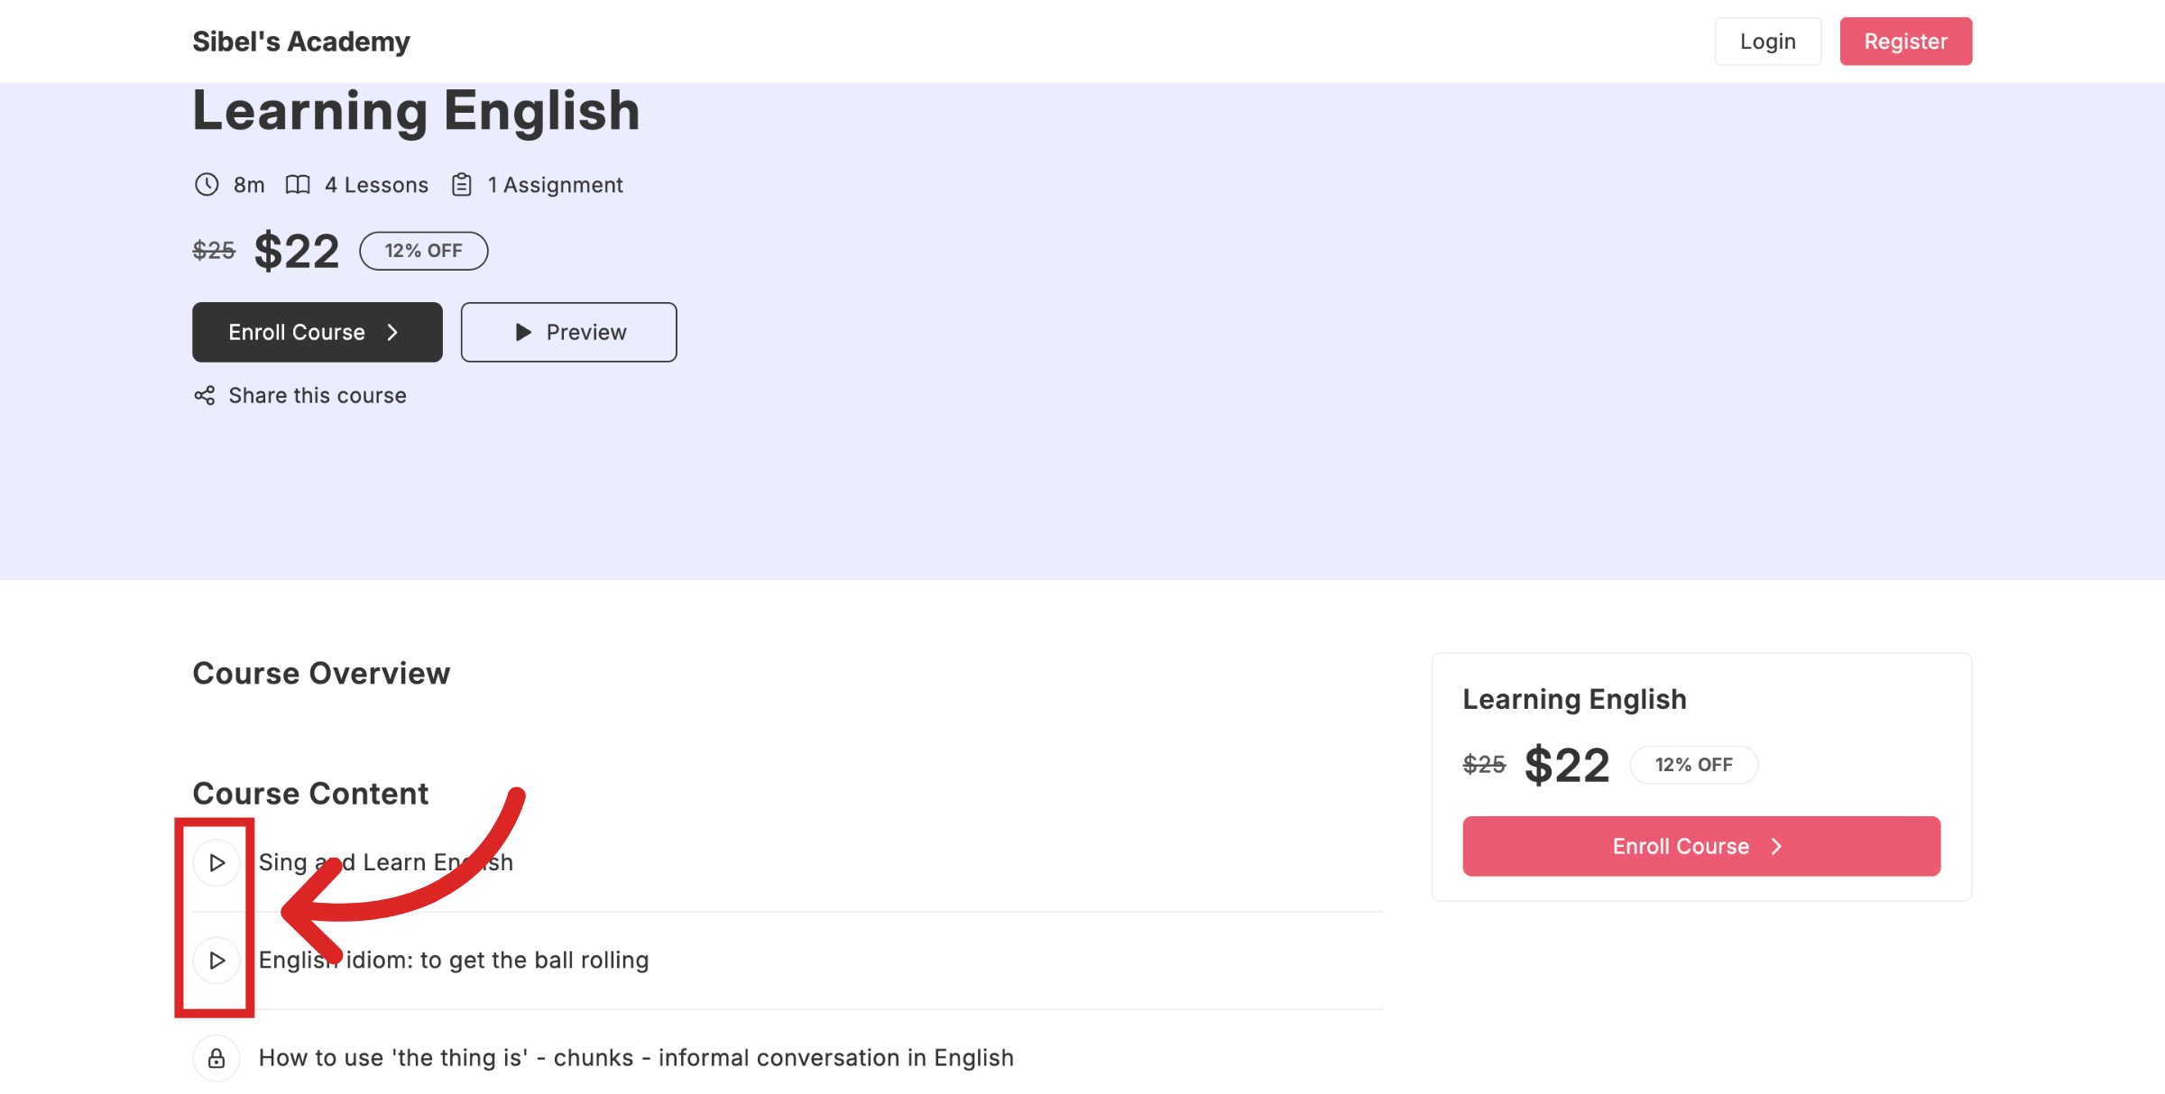
Task: Toggle preview playback for the ball rolling lesson
Action: (216, 960)
